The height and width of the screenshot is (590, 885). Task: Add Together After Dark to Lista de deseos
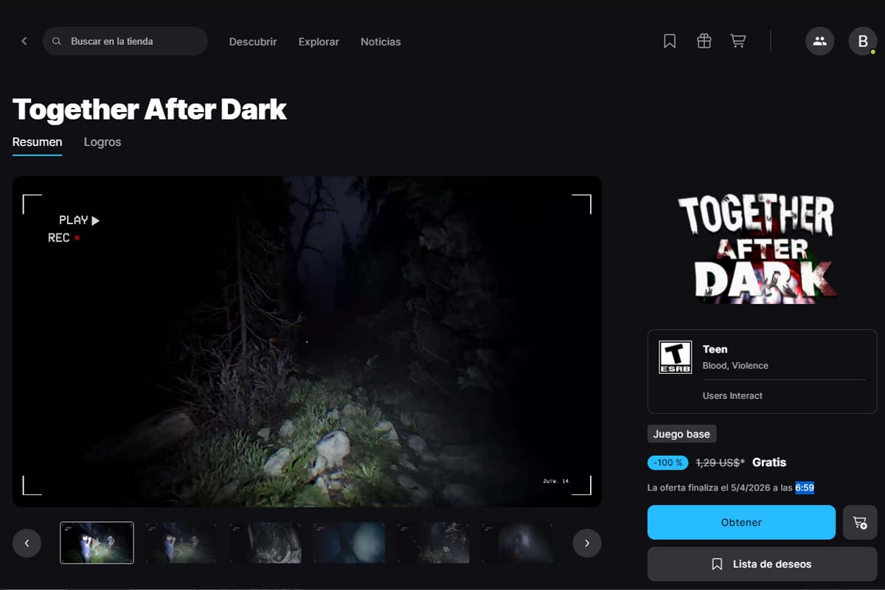point(762,563)
